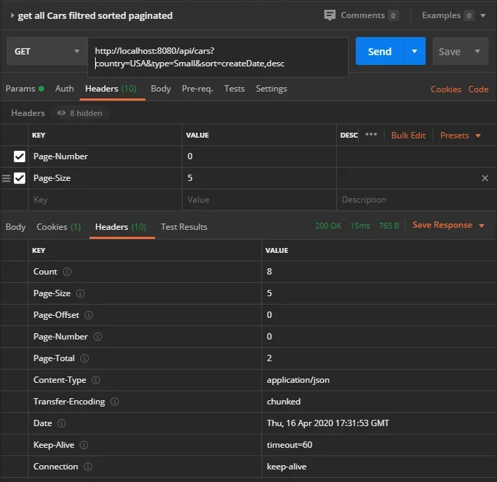Click the empty Description field
Viewport: 497px width, 482px height.
pyautogui.click(x=416, y=200)
